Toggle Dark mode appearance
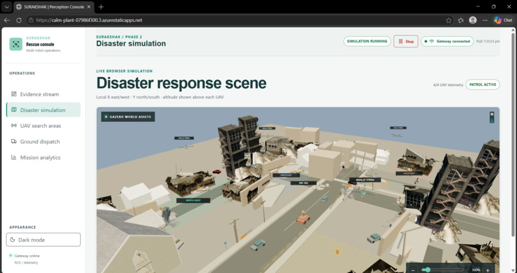The width and height of the screenshot is (517, 273). click(x=43, y=240)
